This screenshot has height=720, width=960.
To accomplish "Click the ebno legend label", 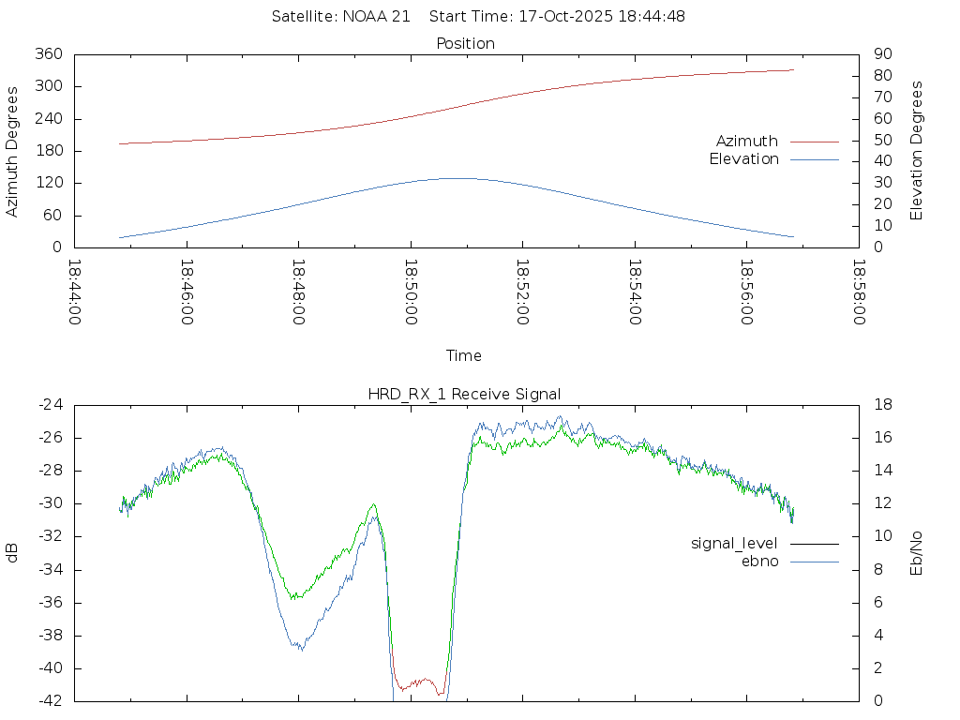I will click(x=759, y=562).
